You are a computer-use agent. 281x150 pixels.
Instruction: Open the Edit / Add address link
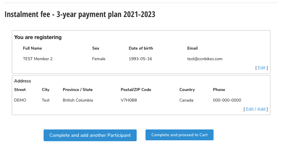click(255, 109)
